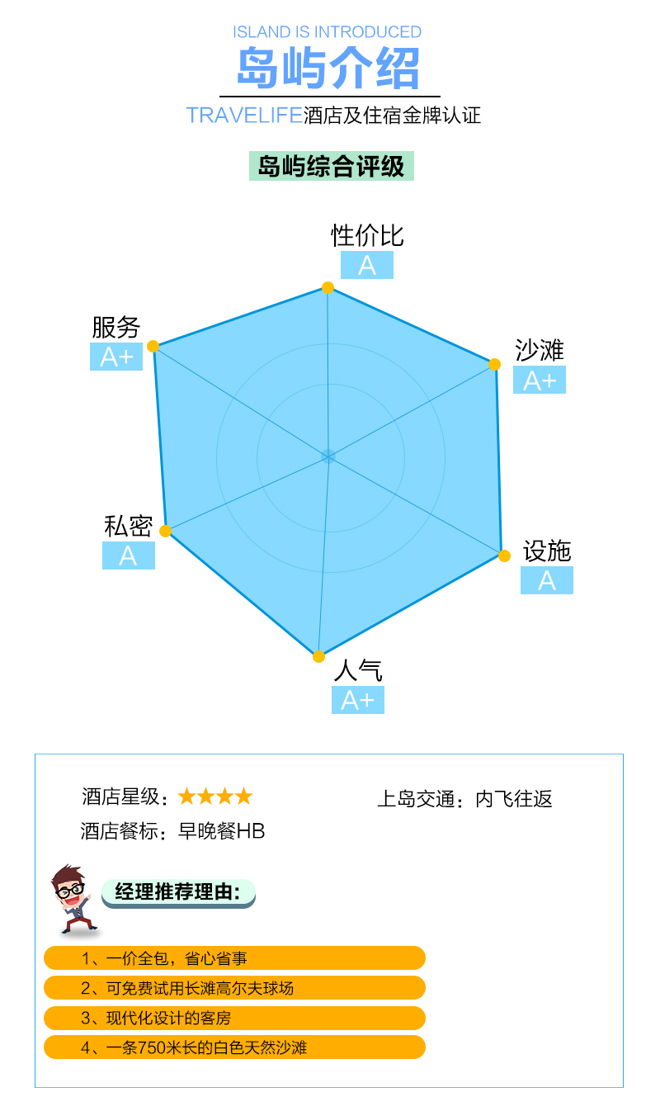Click the A+ badge under 服务
Screen dimensions: 660x1111
[x=116, y=357]
